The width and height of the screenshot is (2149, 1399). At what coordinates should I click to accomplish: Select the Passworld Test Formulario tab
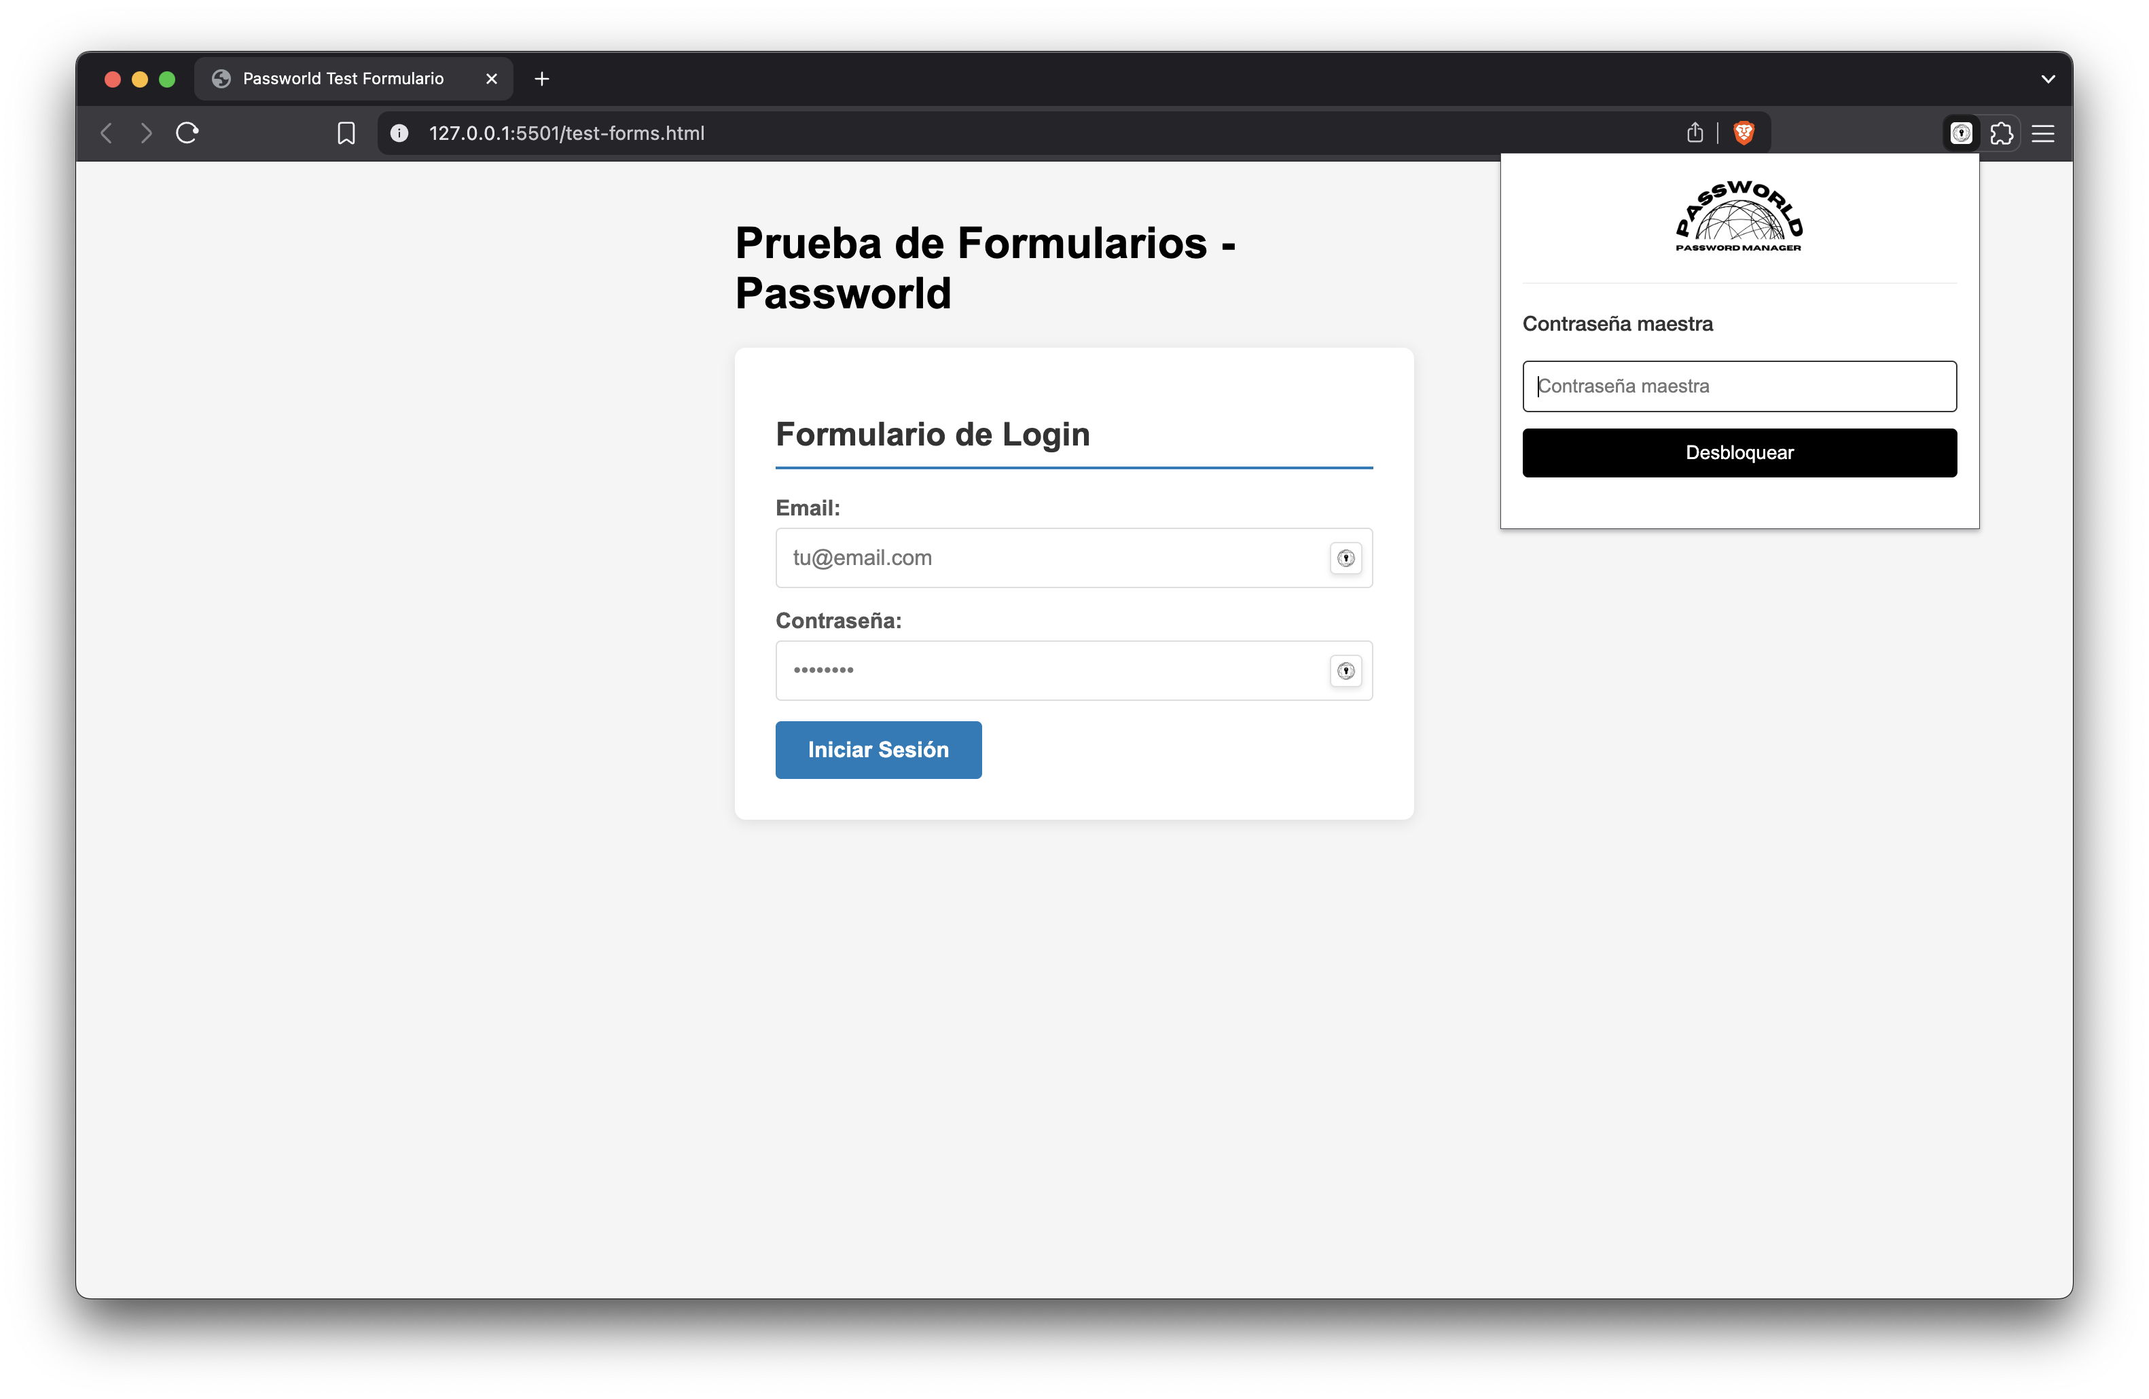click(x=353, y=79)
